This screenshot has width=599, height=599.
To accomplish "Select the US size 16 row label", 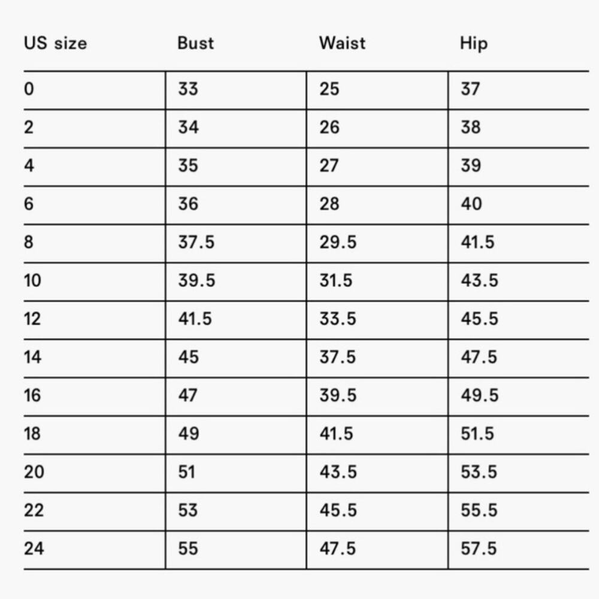I will point(33,396).
